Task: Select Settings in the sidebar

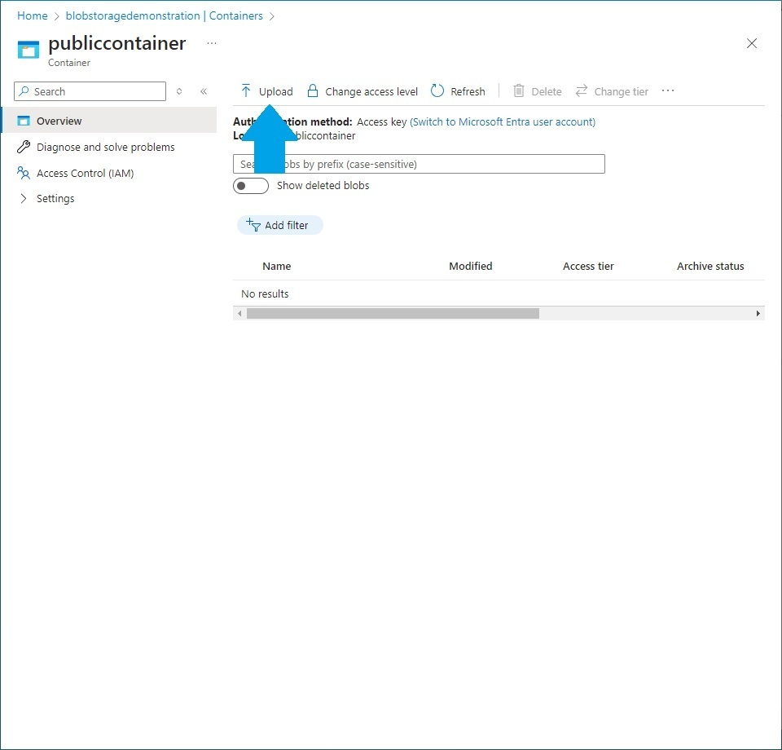Action: 55,199
